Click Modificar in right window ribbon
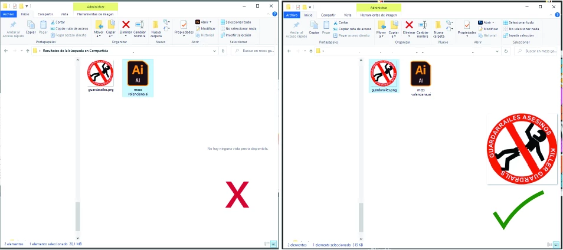 point(488,29)
